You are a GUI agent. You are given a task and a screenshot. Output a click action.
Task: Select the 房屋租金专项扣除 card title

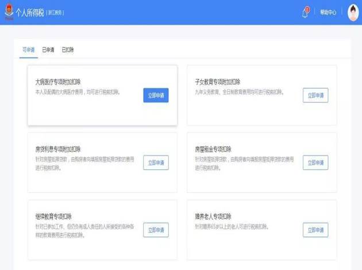213,149
